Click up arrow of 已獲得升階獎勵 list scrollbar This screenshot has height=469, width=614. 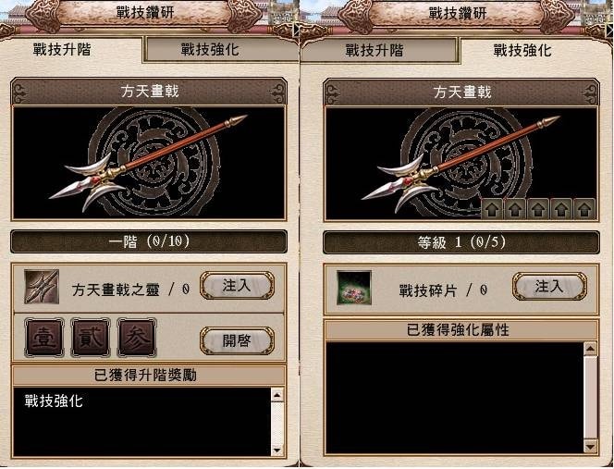276,395
